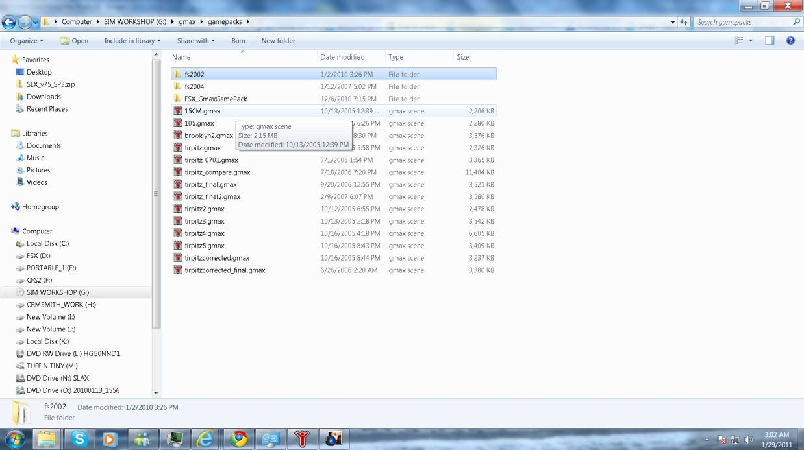Click the DVD RW Drive (L:) icon

point(20,354)
